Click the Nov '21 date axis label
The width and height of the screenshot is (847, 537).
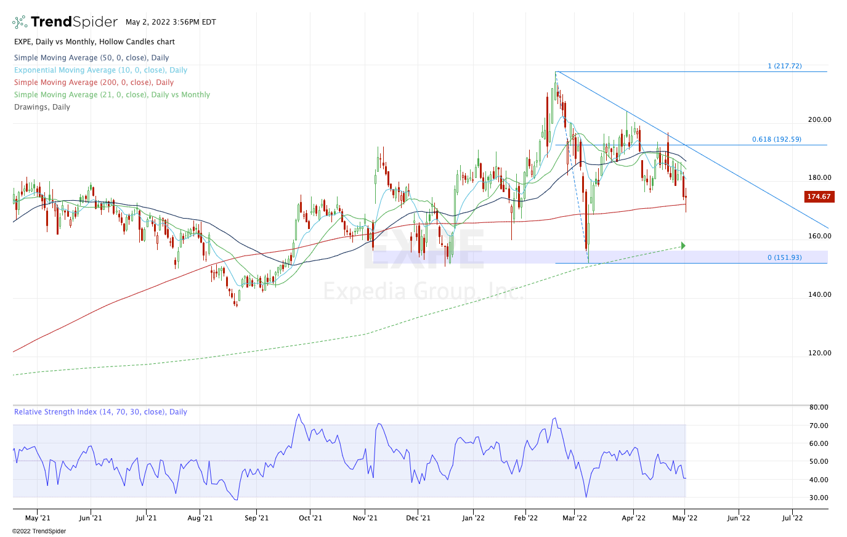[x=365, y=518]
